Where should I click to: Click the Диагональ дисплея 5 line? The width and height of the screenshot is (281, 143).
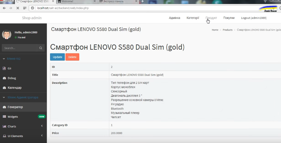126,95
